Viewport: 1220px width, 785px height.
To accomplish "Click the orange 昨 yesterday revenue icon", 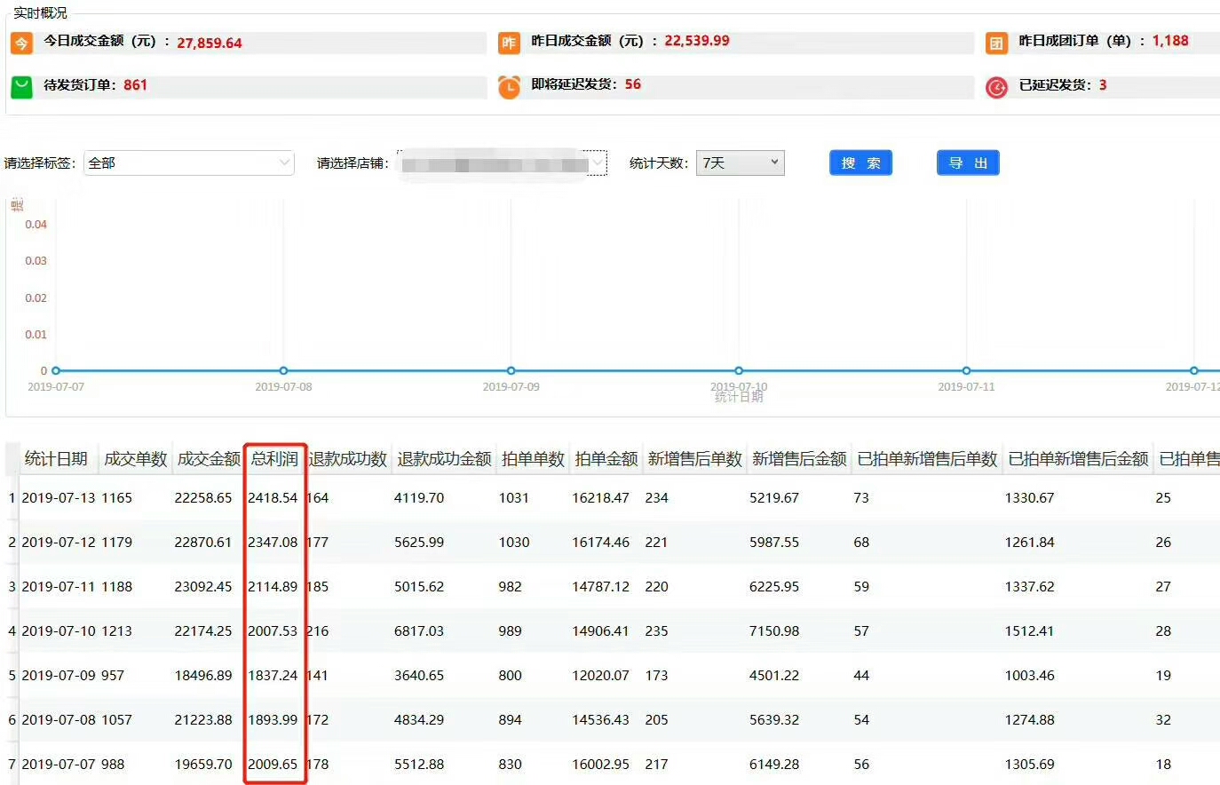I will (509, 41).
